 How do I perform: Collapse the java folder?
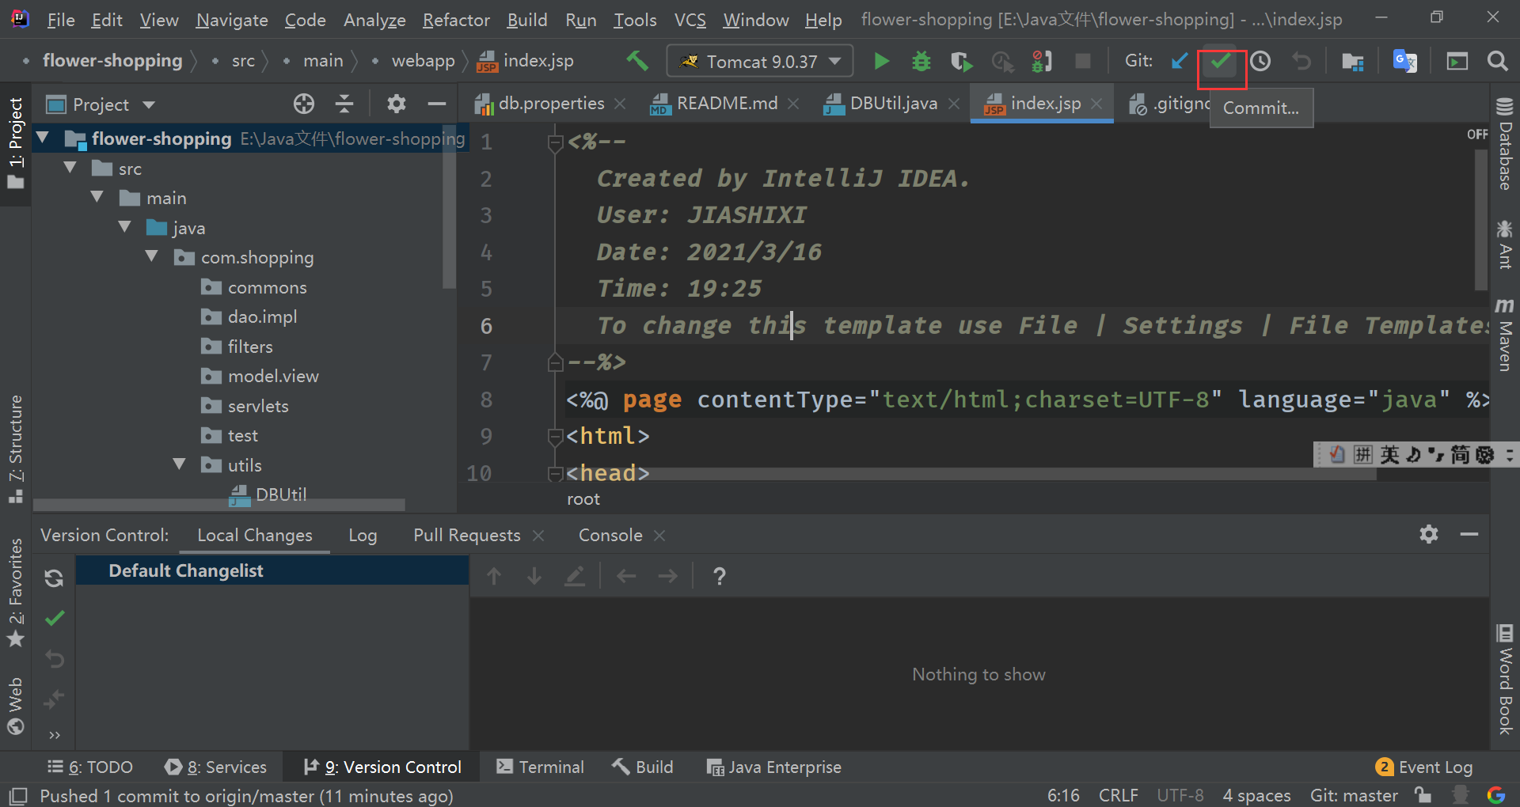pyautogui.click(x=125, y=227)
